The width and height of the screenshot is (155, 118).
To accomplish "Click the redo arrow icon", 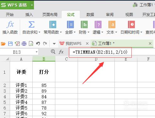I will click(x=45, y=44).
